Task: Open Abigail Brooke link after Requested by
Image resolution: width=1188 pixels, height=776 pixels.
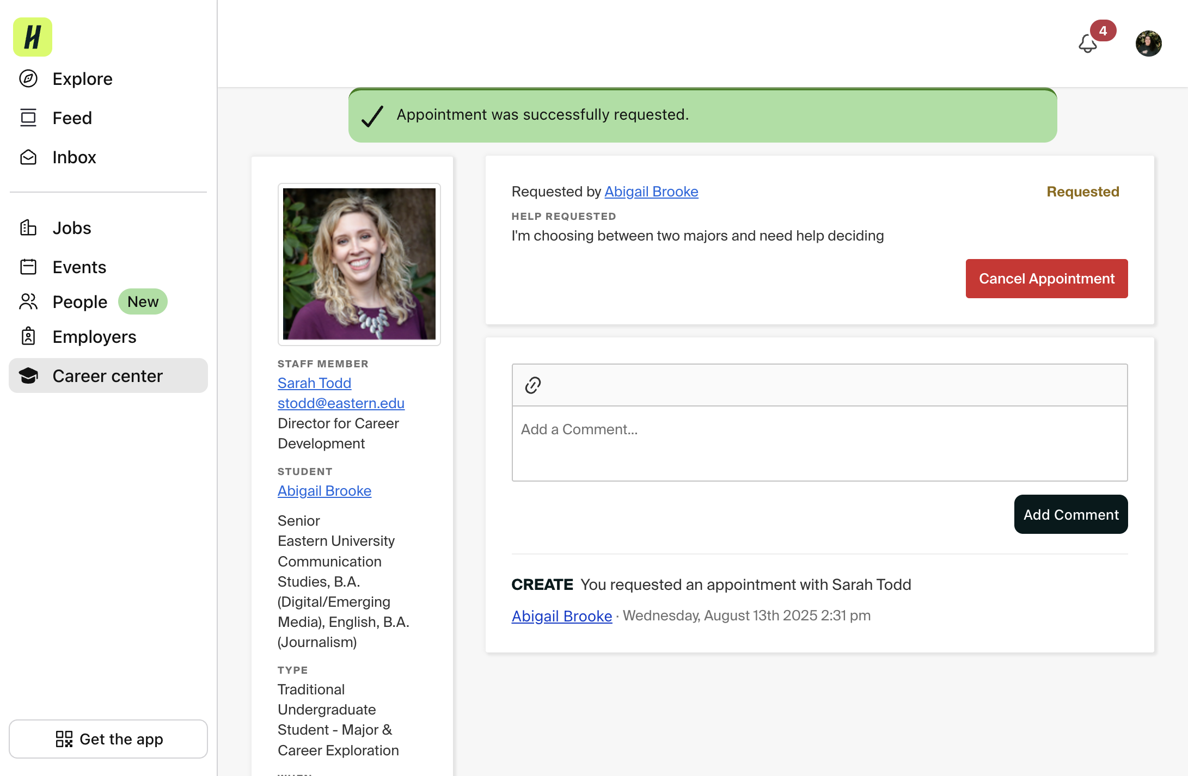Action: point(651,192)
